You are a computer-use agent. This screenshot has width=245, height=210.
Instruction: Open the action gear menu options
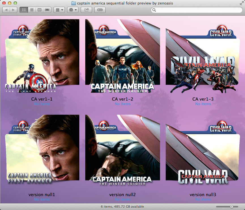(x=73, y=9)
